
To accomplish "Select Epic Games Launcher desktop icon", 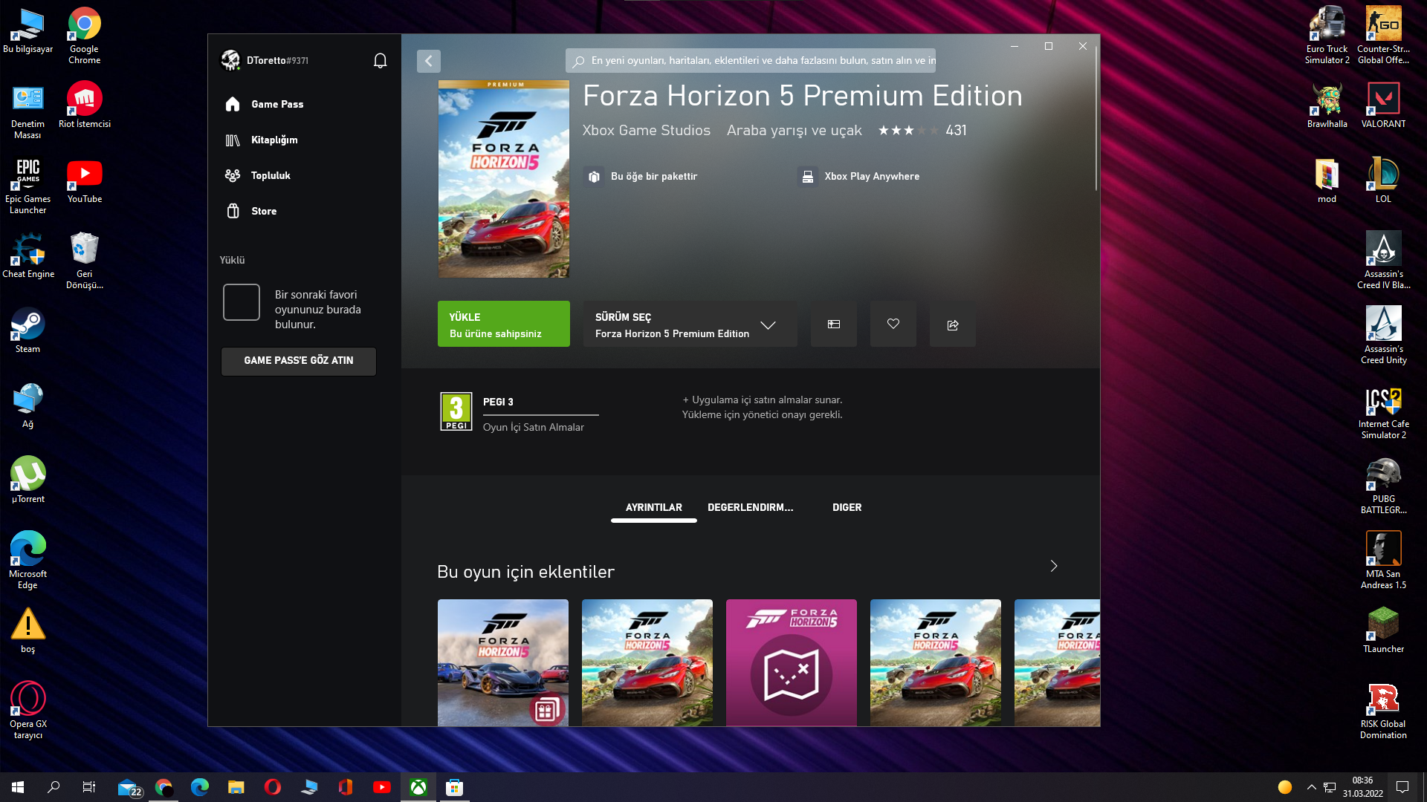I will [27, 186].
